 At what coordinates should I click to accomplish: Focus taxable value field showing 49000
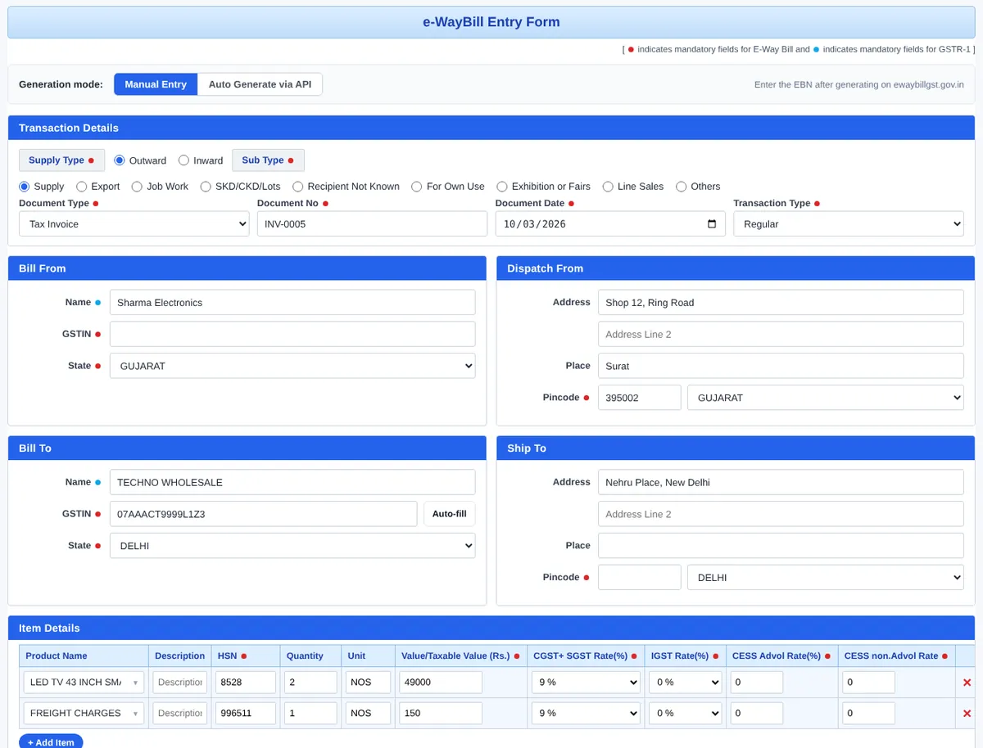(441, 683)
